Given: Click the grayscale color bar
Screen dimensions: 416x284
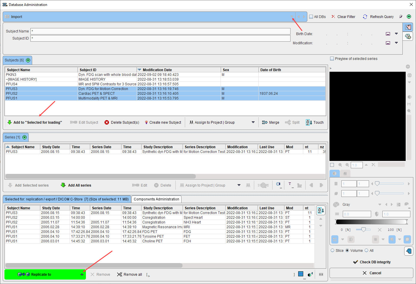Looking at the screenshot, I should tap(371, 222).
